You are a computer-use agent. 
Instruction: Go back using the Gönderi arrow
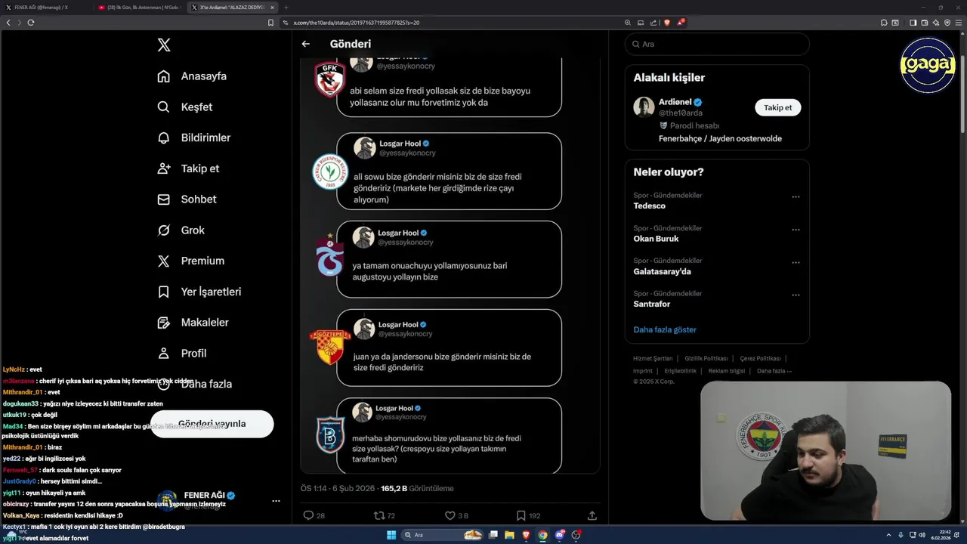(x=306, y=44)
